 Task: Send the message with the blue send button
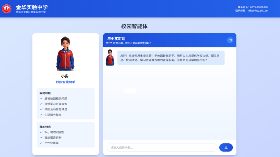coord(226,147)
